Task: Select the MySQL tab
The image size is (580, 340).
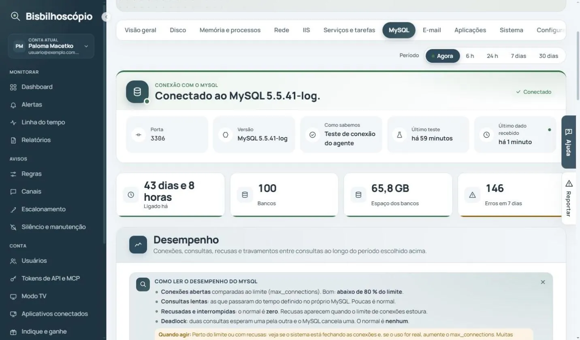Action: coord(399,30)
